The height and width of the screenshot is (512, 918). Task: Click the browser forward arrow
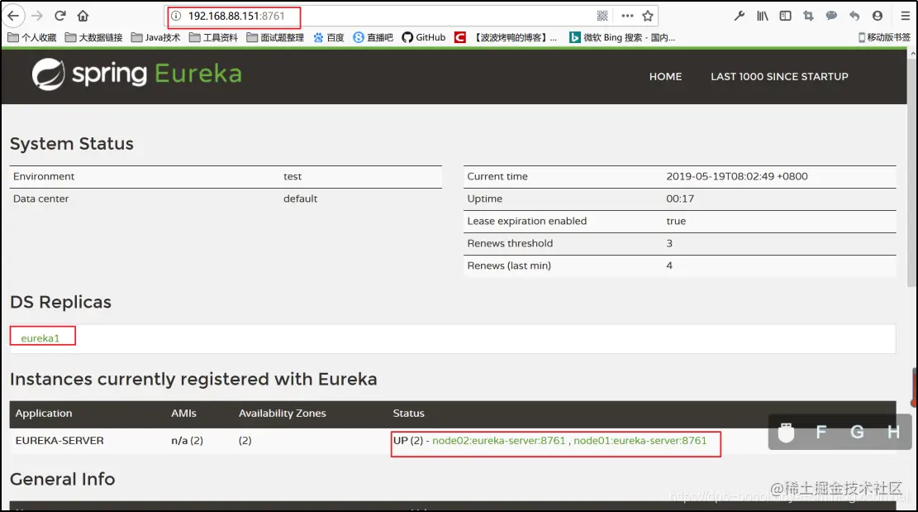(37, 16)
